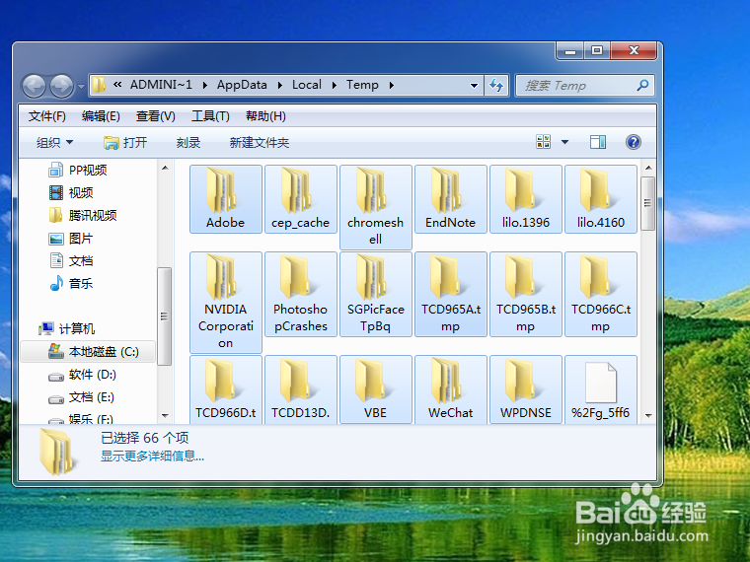Expand the arrow after ADMINI~1 in path

(x=204, y=85)
